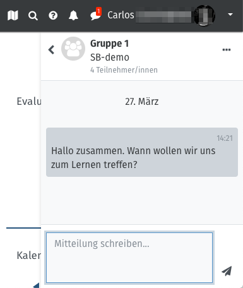Open conversation actions three-dot menu
The height and width of the screenshot is (288, 243).
point(227,50)
